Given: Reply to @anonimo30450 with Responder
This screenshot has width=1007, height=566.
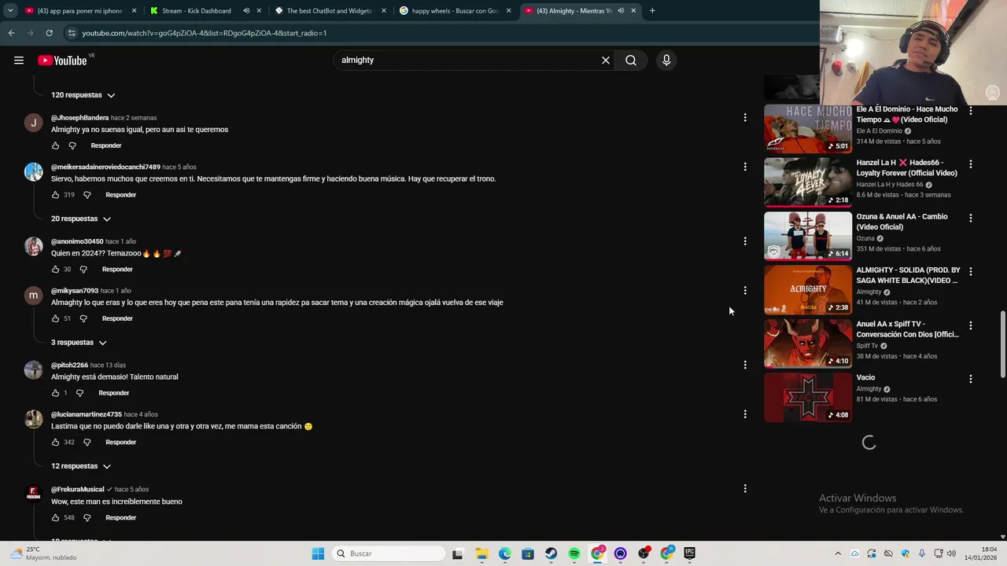Looking at the screenshot, I should click(117, 270).
